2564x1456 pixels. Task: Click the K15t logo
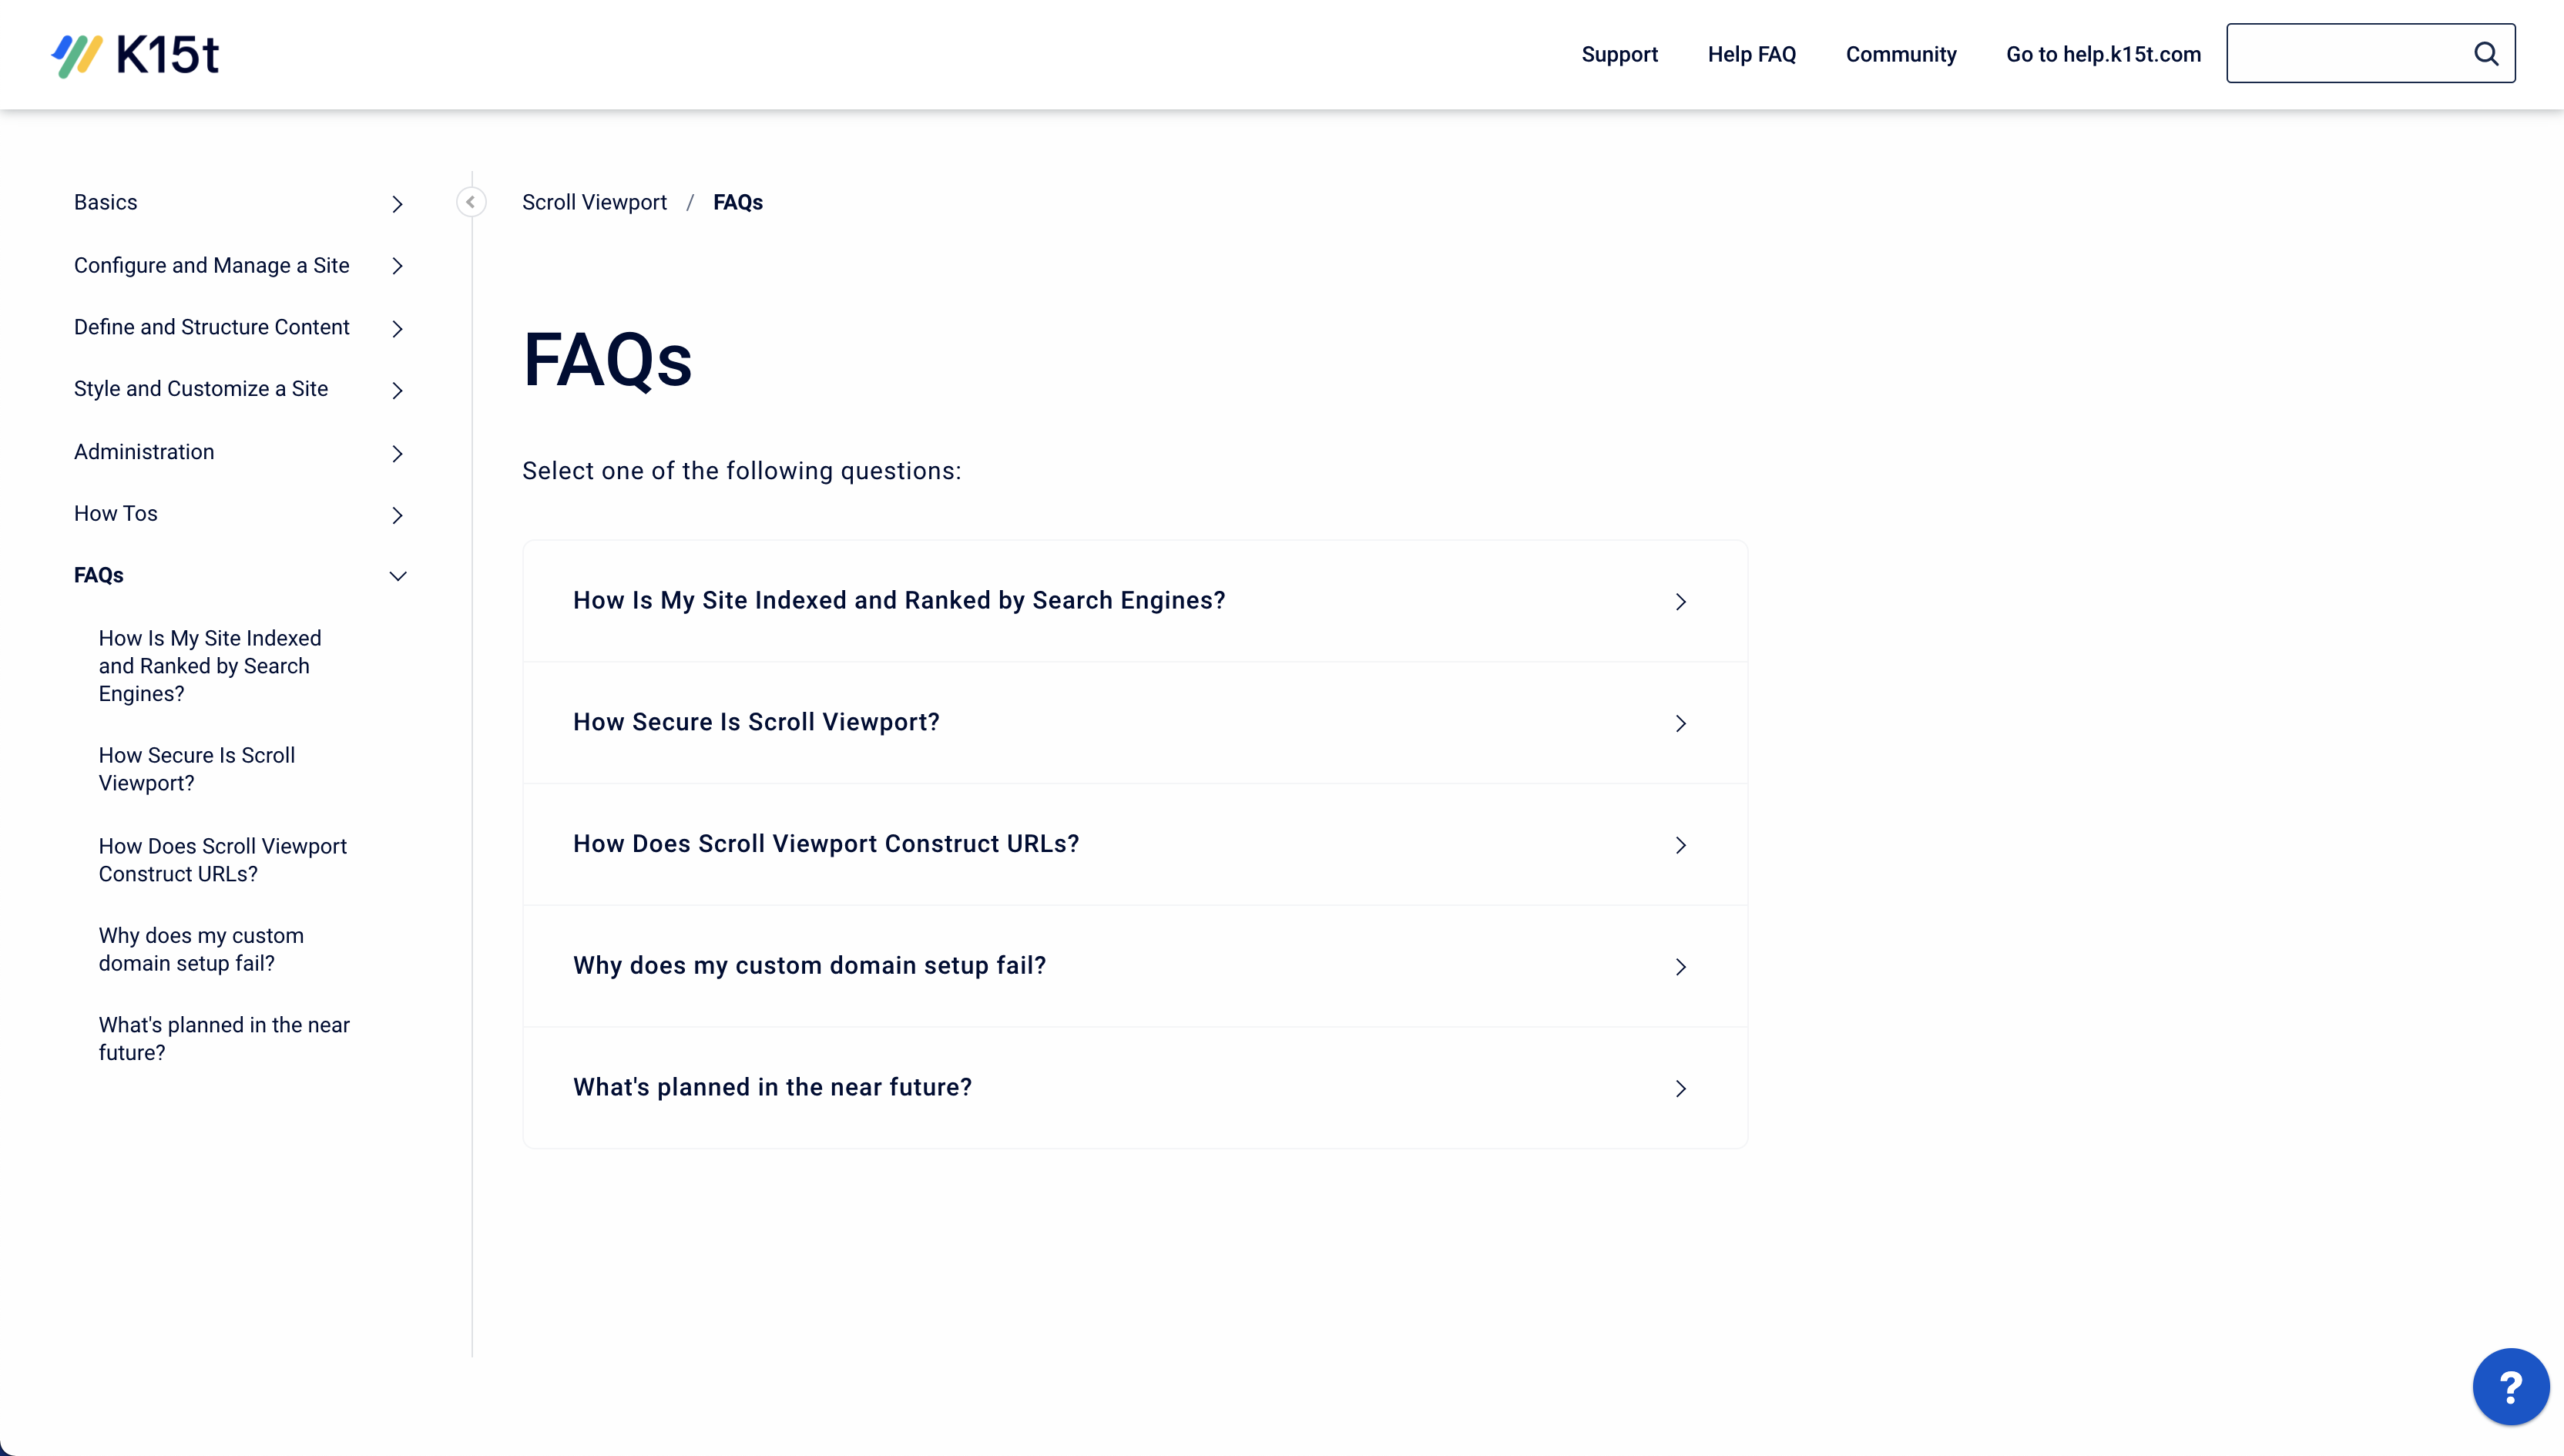(135, 55)
